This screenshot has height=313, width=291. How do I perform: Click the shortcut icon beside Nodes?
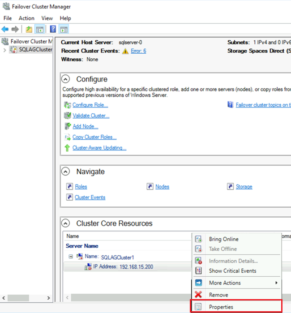[x=150, y=186]
